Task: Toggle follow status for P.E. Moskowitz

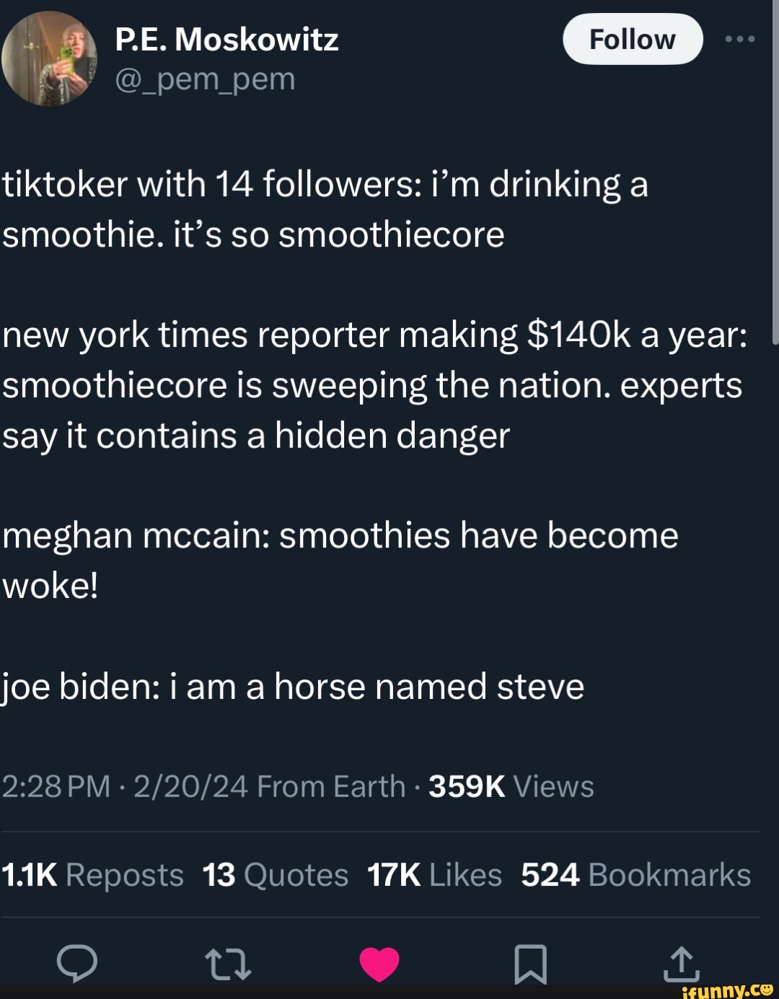Action: tap(633, 40)
